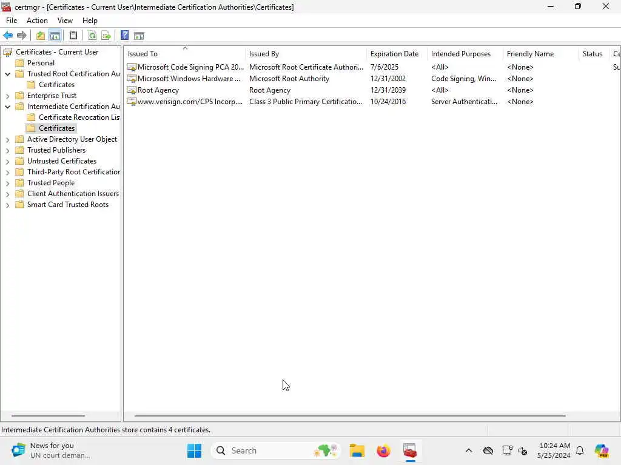This screenshot has height=465, width=621.
Task: Click the taskbar Search box
Action: point(276,450)
